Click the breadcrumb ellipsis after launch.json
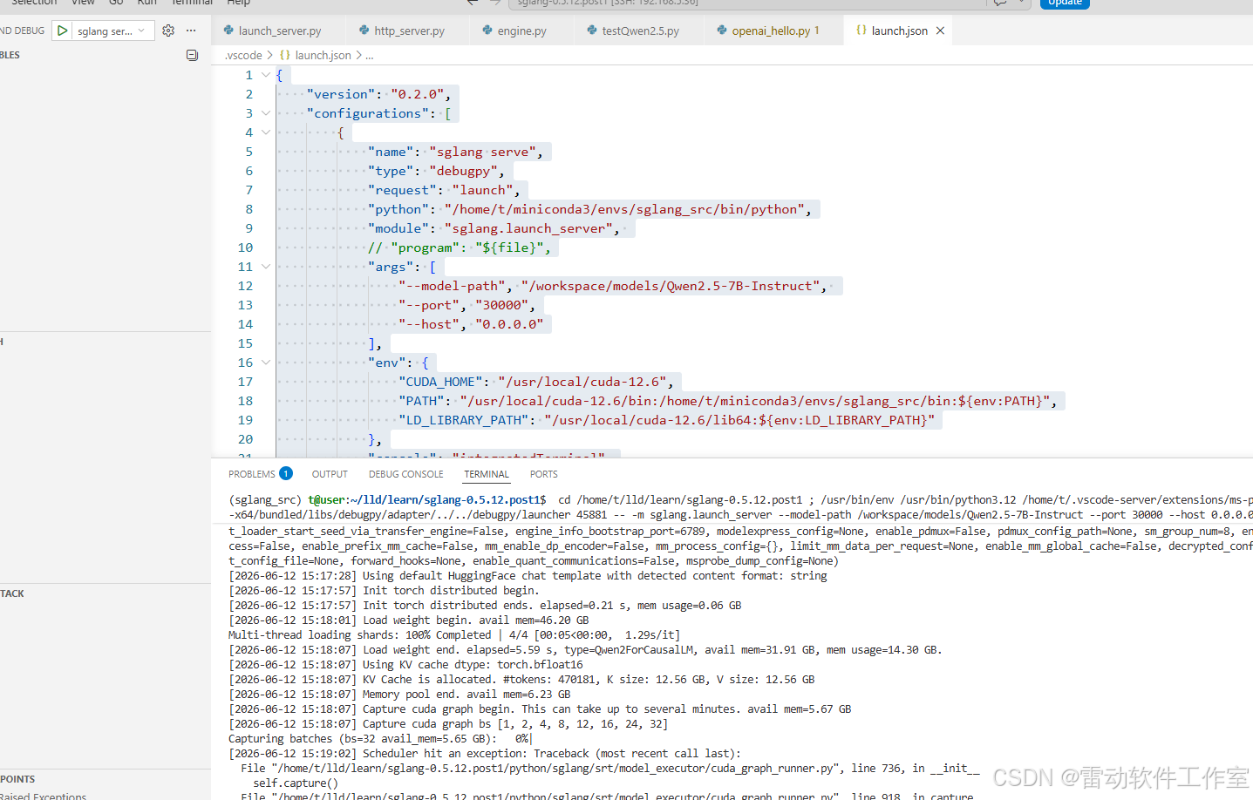 click(x=370, y=55)
